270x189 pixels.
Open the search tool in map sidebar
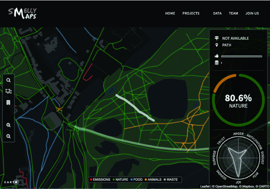click(x=8, y=80)
